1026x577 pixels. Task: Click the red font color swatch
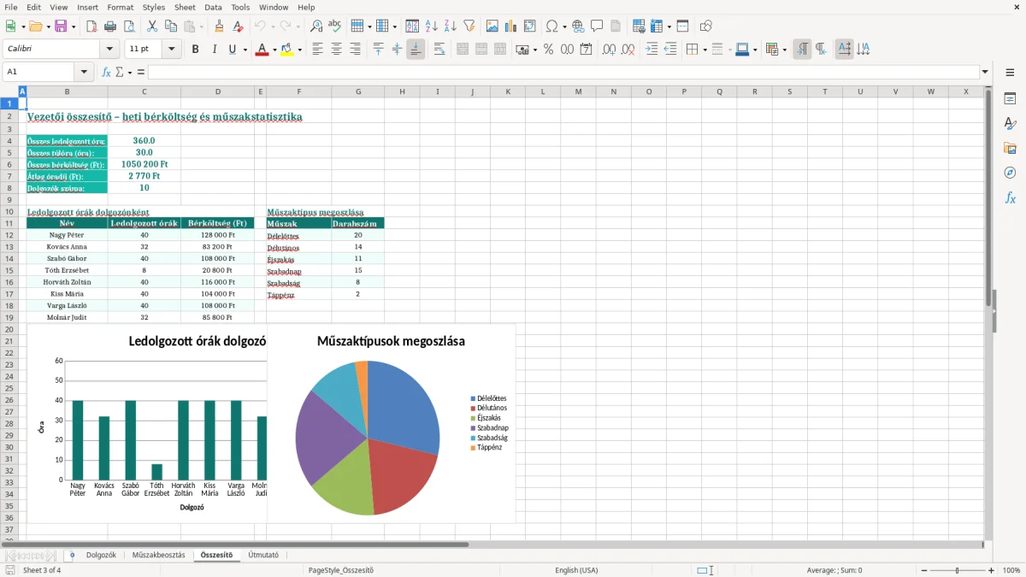tap(262, 50)
